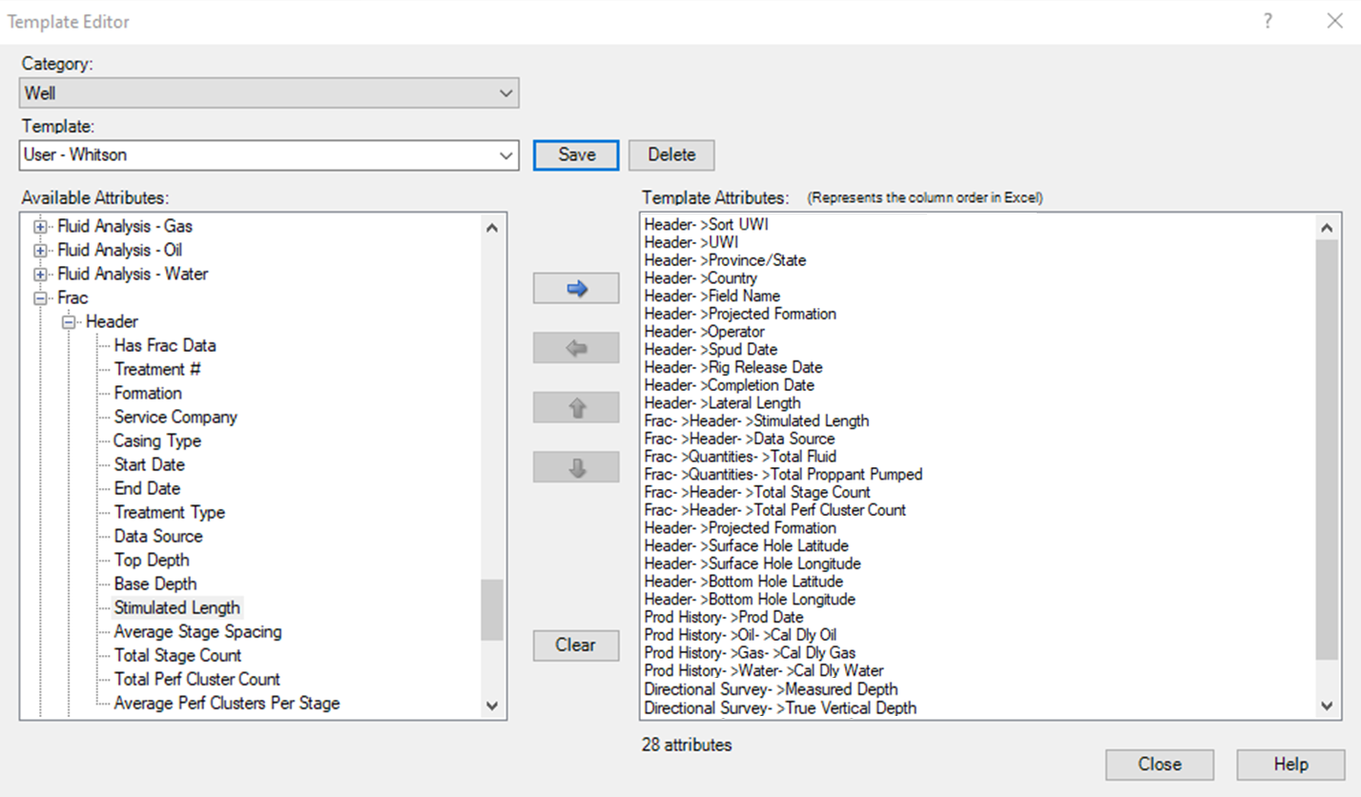Expand the Fluid Analysis - Oil node
1361x797 pixels.
pos(39,250)
